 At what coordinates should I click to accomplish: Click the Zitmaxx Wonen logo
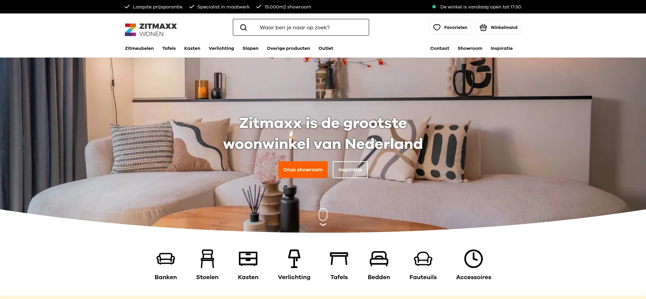click(151, 30)
